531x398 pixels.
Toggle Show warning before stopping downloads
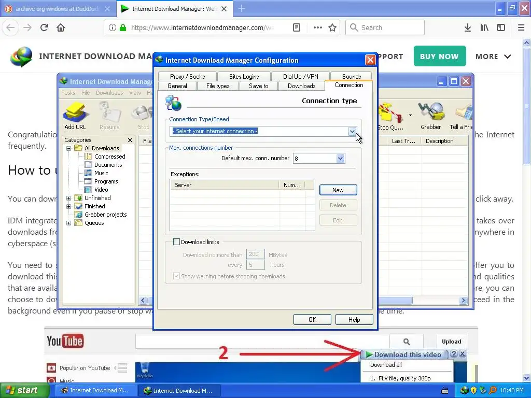pyautogui.click(x=176, y=276)
